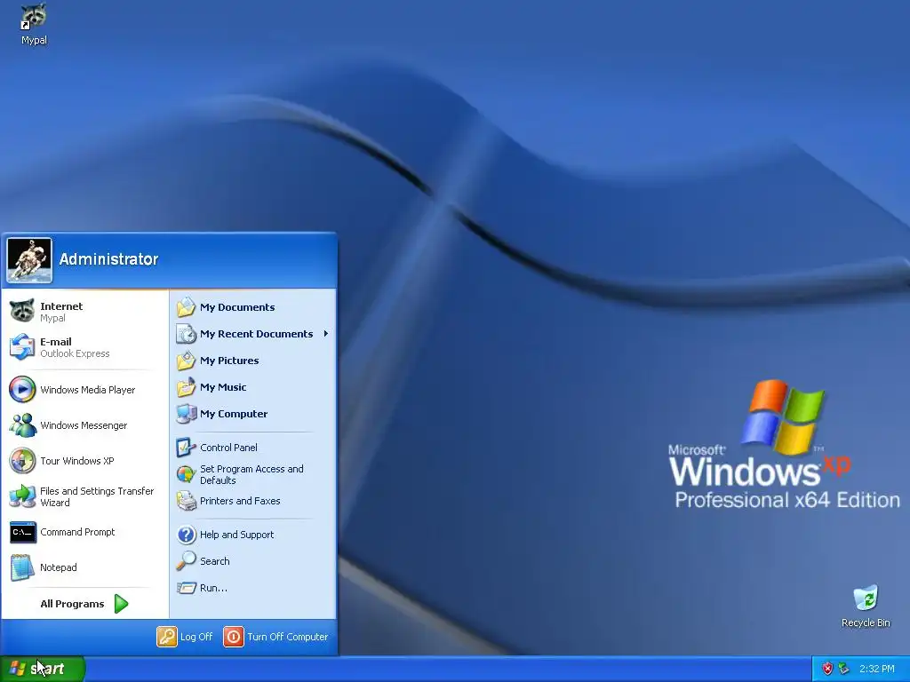Image resolution: width=910 pixels, height=682 pixels.
Task: Open Printers and Faxes icon
Action: 187,501
